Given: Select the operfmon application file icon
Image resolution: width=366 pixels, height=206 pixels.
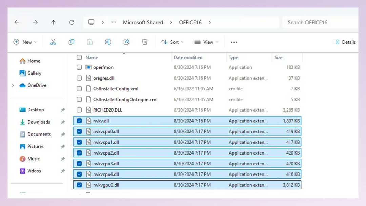Looking at the screenshot, I should coord(88,67).
